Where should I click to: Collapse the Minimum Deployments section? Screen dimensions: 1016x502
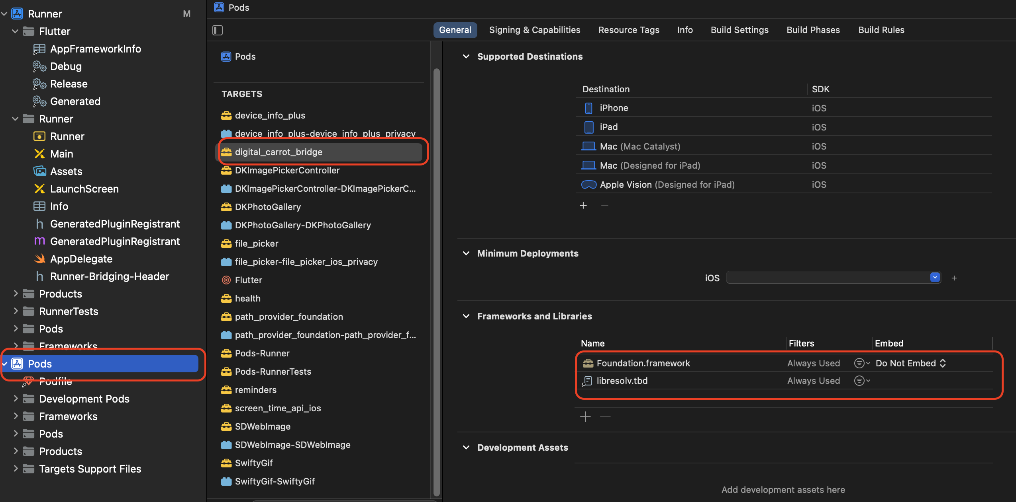(x=466, y=253)
